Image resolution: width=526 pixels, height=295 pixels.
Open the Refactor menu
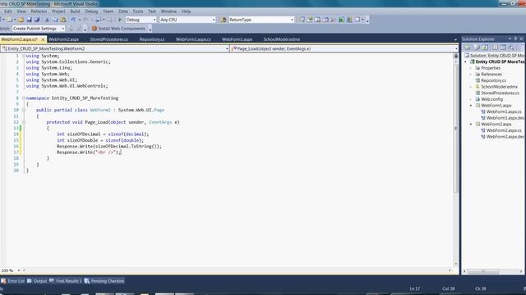[x=39, y=11]
